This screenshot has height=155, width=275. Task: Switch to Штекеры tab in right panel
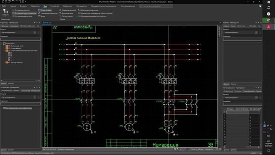tap(255, 26)
